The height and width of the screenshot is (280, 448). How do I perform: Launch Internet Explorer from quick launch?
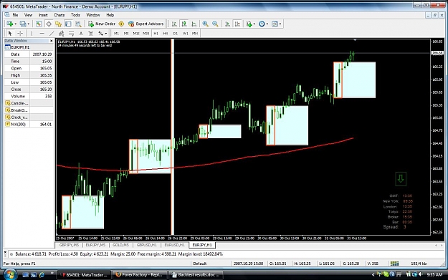(42, 274)
